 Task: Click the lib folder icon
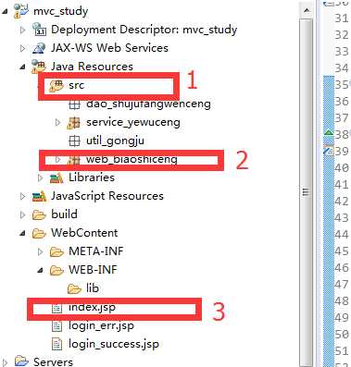coord(74,288)
